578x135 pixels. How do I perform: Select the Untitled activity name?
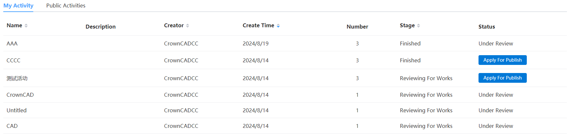17,110
